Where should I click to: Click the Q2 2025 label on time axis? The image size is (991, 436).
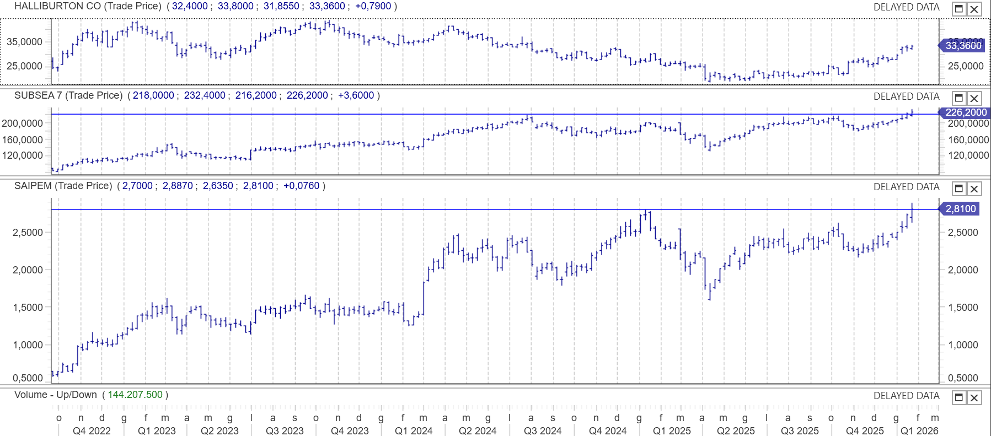(736, 430)
